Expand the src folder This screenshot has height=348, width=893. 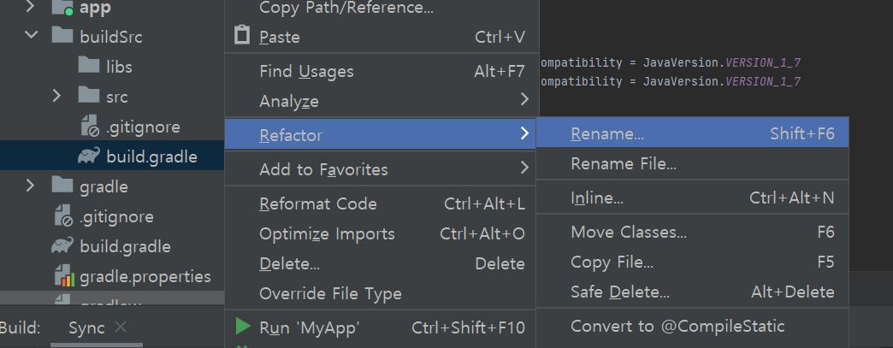[56, 95]
